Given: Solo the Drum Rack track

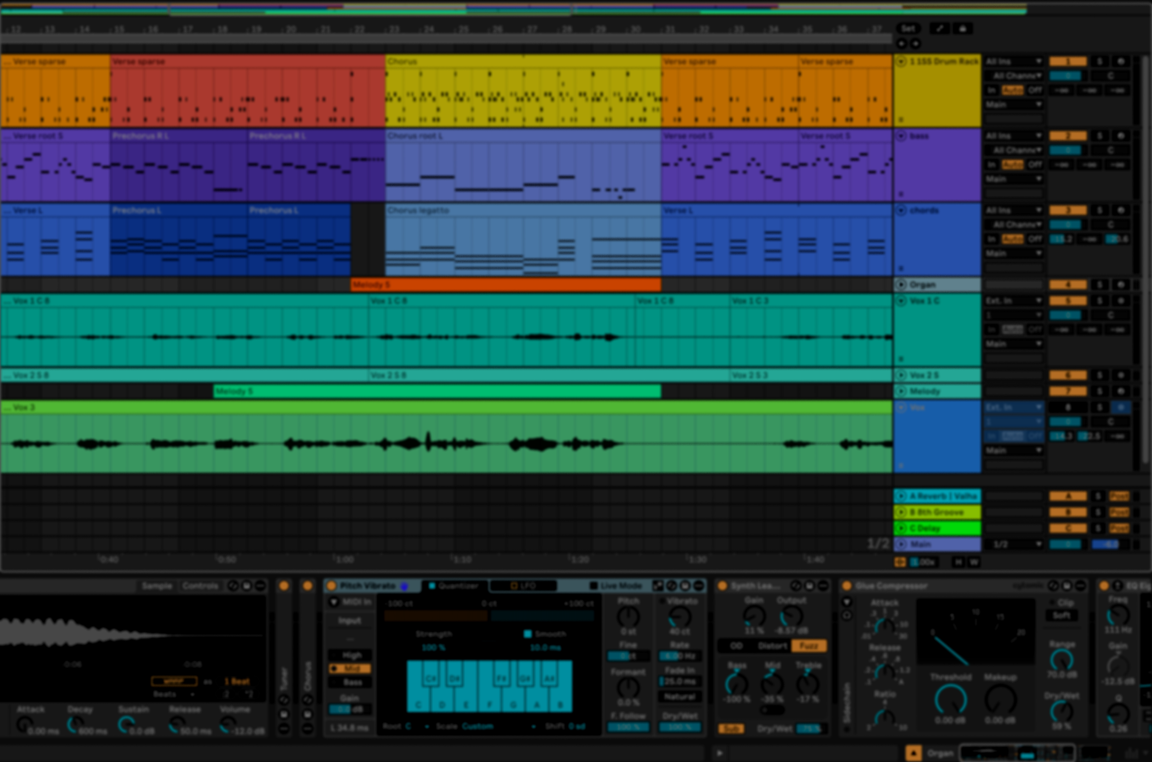Looking at the screenshot, I should point(1099,62).
